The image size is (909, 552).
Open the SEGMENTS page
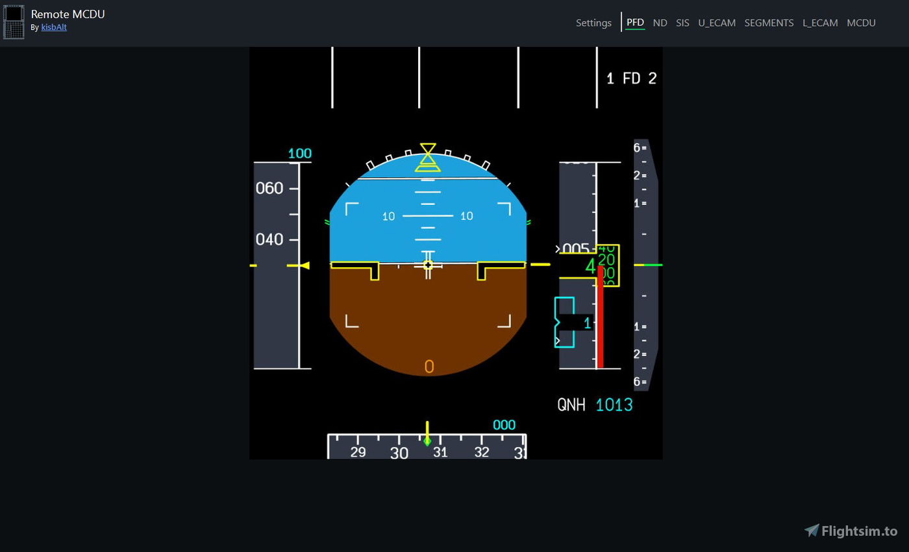pyautogui.click(x=769, y=22)
